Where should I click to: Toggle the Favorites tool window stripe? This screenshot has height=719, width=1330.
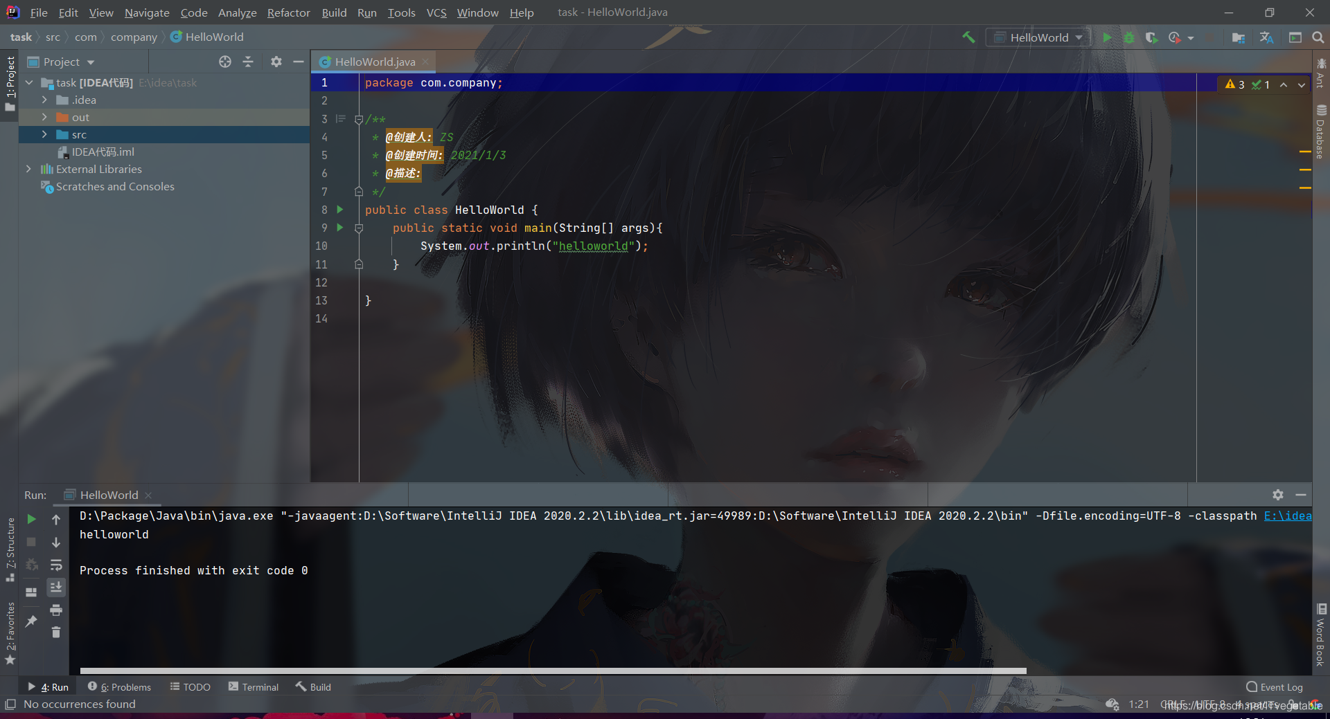tap(10, 633)
